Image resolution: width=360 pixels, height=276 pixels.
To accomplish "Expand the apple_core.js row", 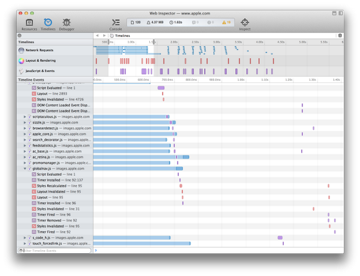I will (25, 134).
